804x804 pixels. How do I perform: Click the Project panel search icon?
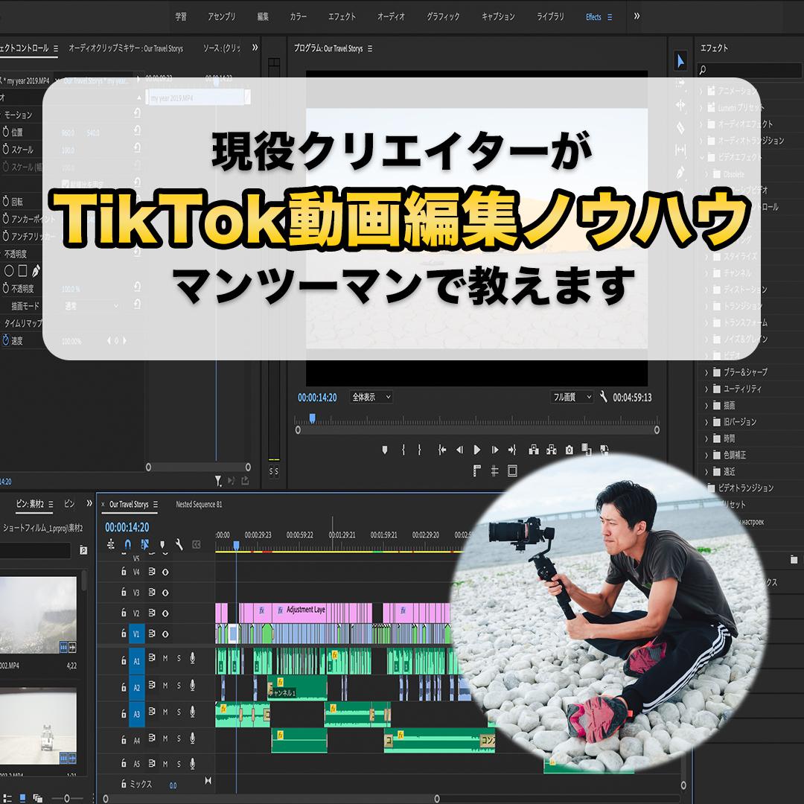(x=83, y=550)
